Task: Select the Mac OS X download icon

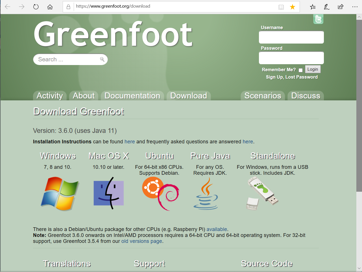Action: click(108, 193)
